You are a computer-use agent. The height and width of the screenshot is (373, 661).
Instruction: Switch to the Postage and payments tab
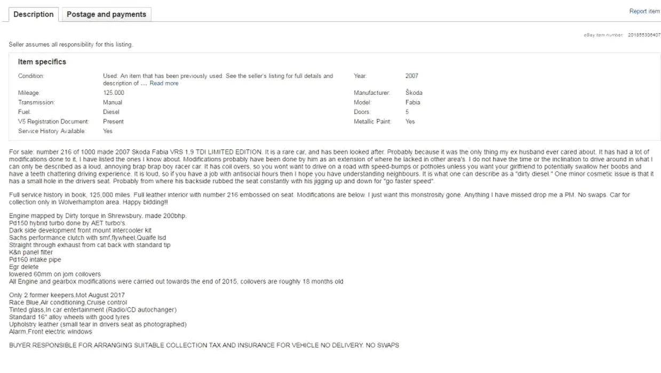click(x=107, y=14)
